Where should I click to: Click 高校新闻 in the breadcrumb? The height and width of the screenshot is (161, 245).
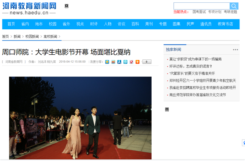tap(50, 36)
